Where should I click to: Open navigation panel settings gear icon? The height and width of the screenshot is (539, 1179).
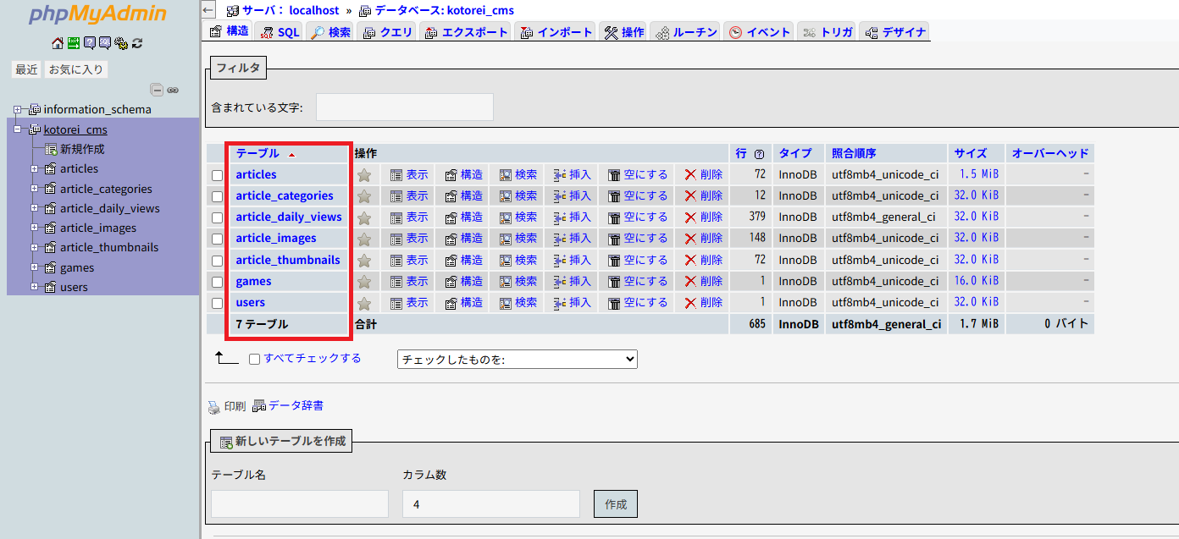[121, 43]
